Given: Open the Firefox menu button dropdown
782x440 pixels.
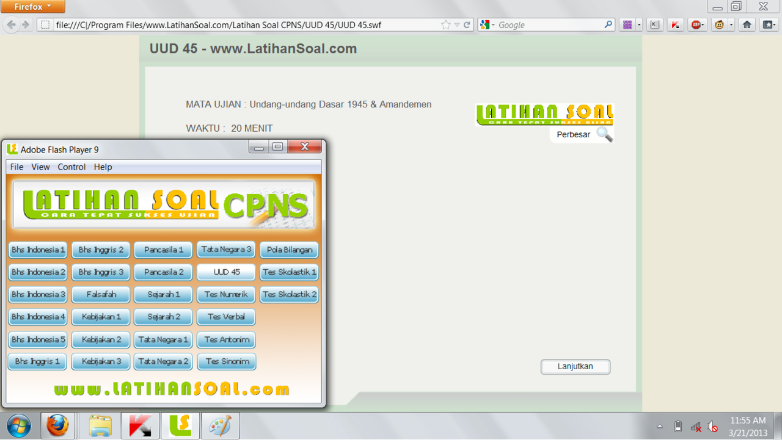Looking at the screenshot, I should pos(32,7).
